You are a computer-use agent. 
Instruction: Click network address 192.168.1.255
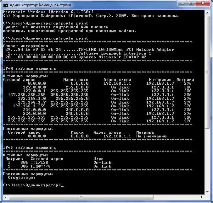pos(29,106)
